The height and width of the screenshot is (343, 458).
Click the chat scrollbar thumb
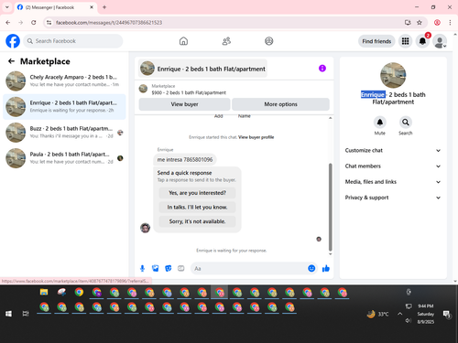pyautogui.click(x=330, y=207)
